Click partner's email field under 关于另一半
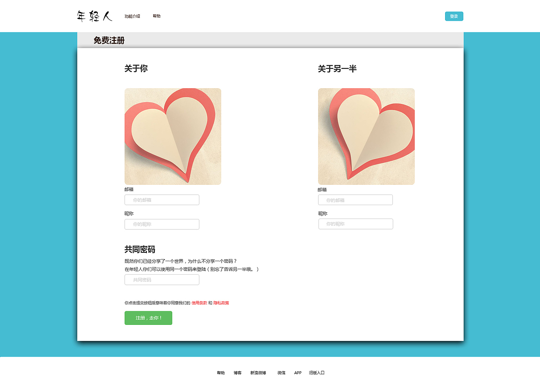Screen dimensions: 540x389 [355, 200]
